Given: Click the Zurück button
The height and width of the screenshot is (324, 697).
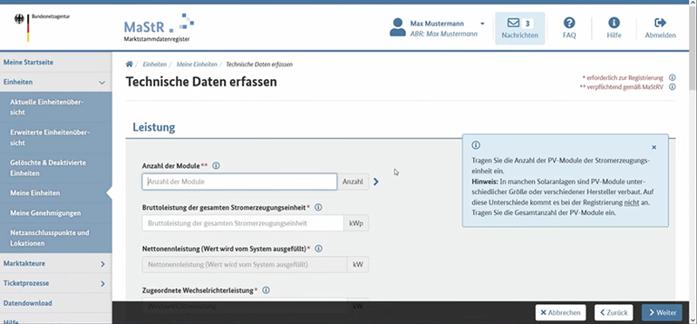Looking at the screenshot, I should click(x=613, y=313).
